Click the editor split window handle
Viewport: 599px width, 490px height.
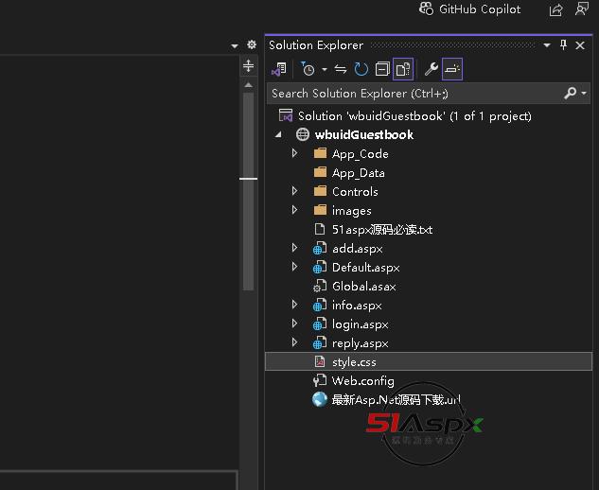click(x=248, y=65)
